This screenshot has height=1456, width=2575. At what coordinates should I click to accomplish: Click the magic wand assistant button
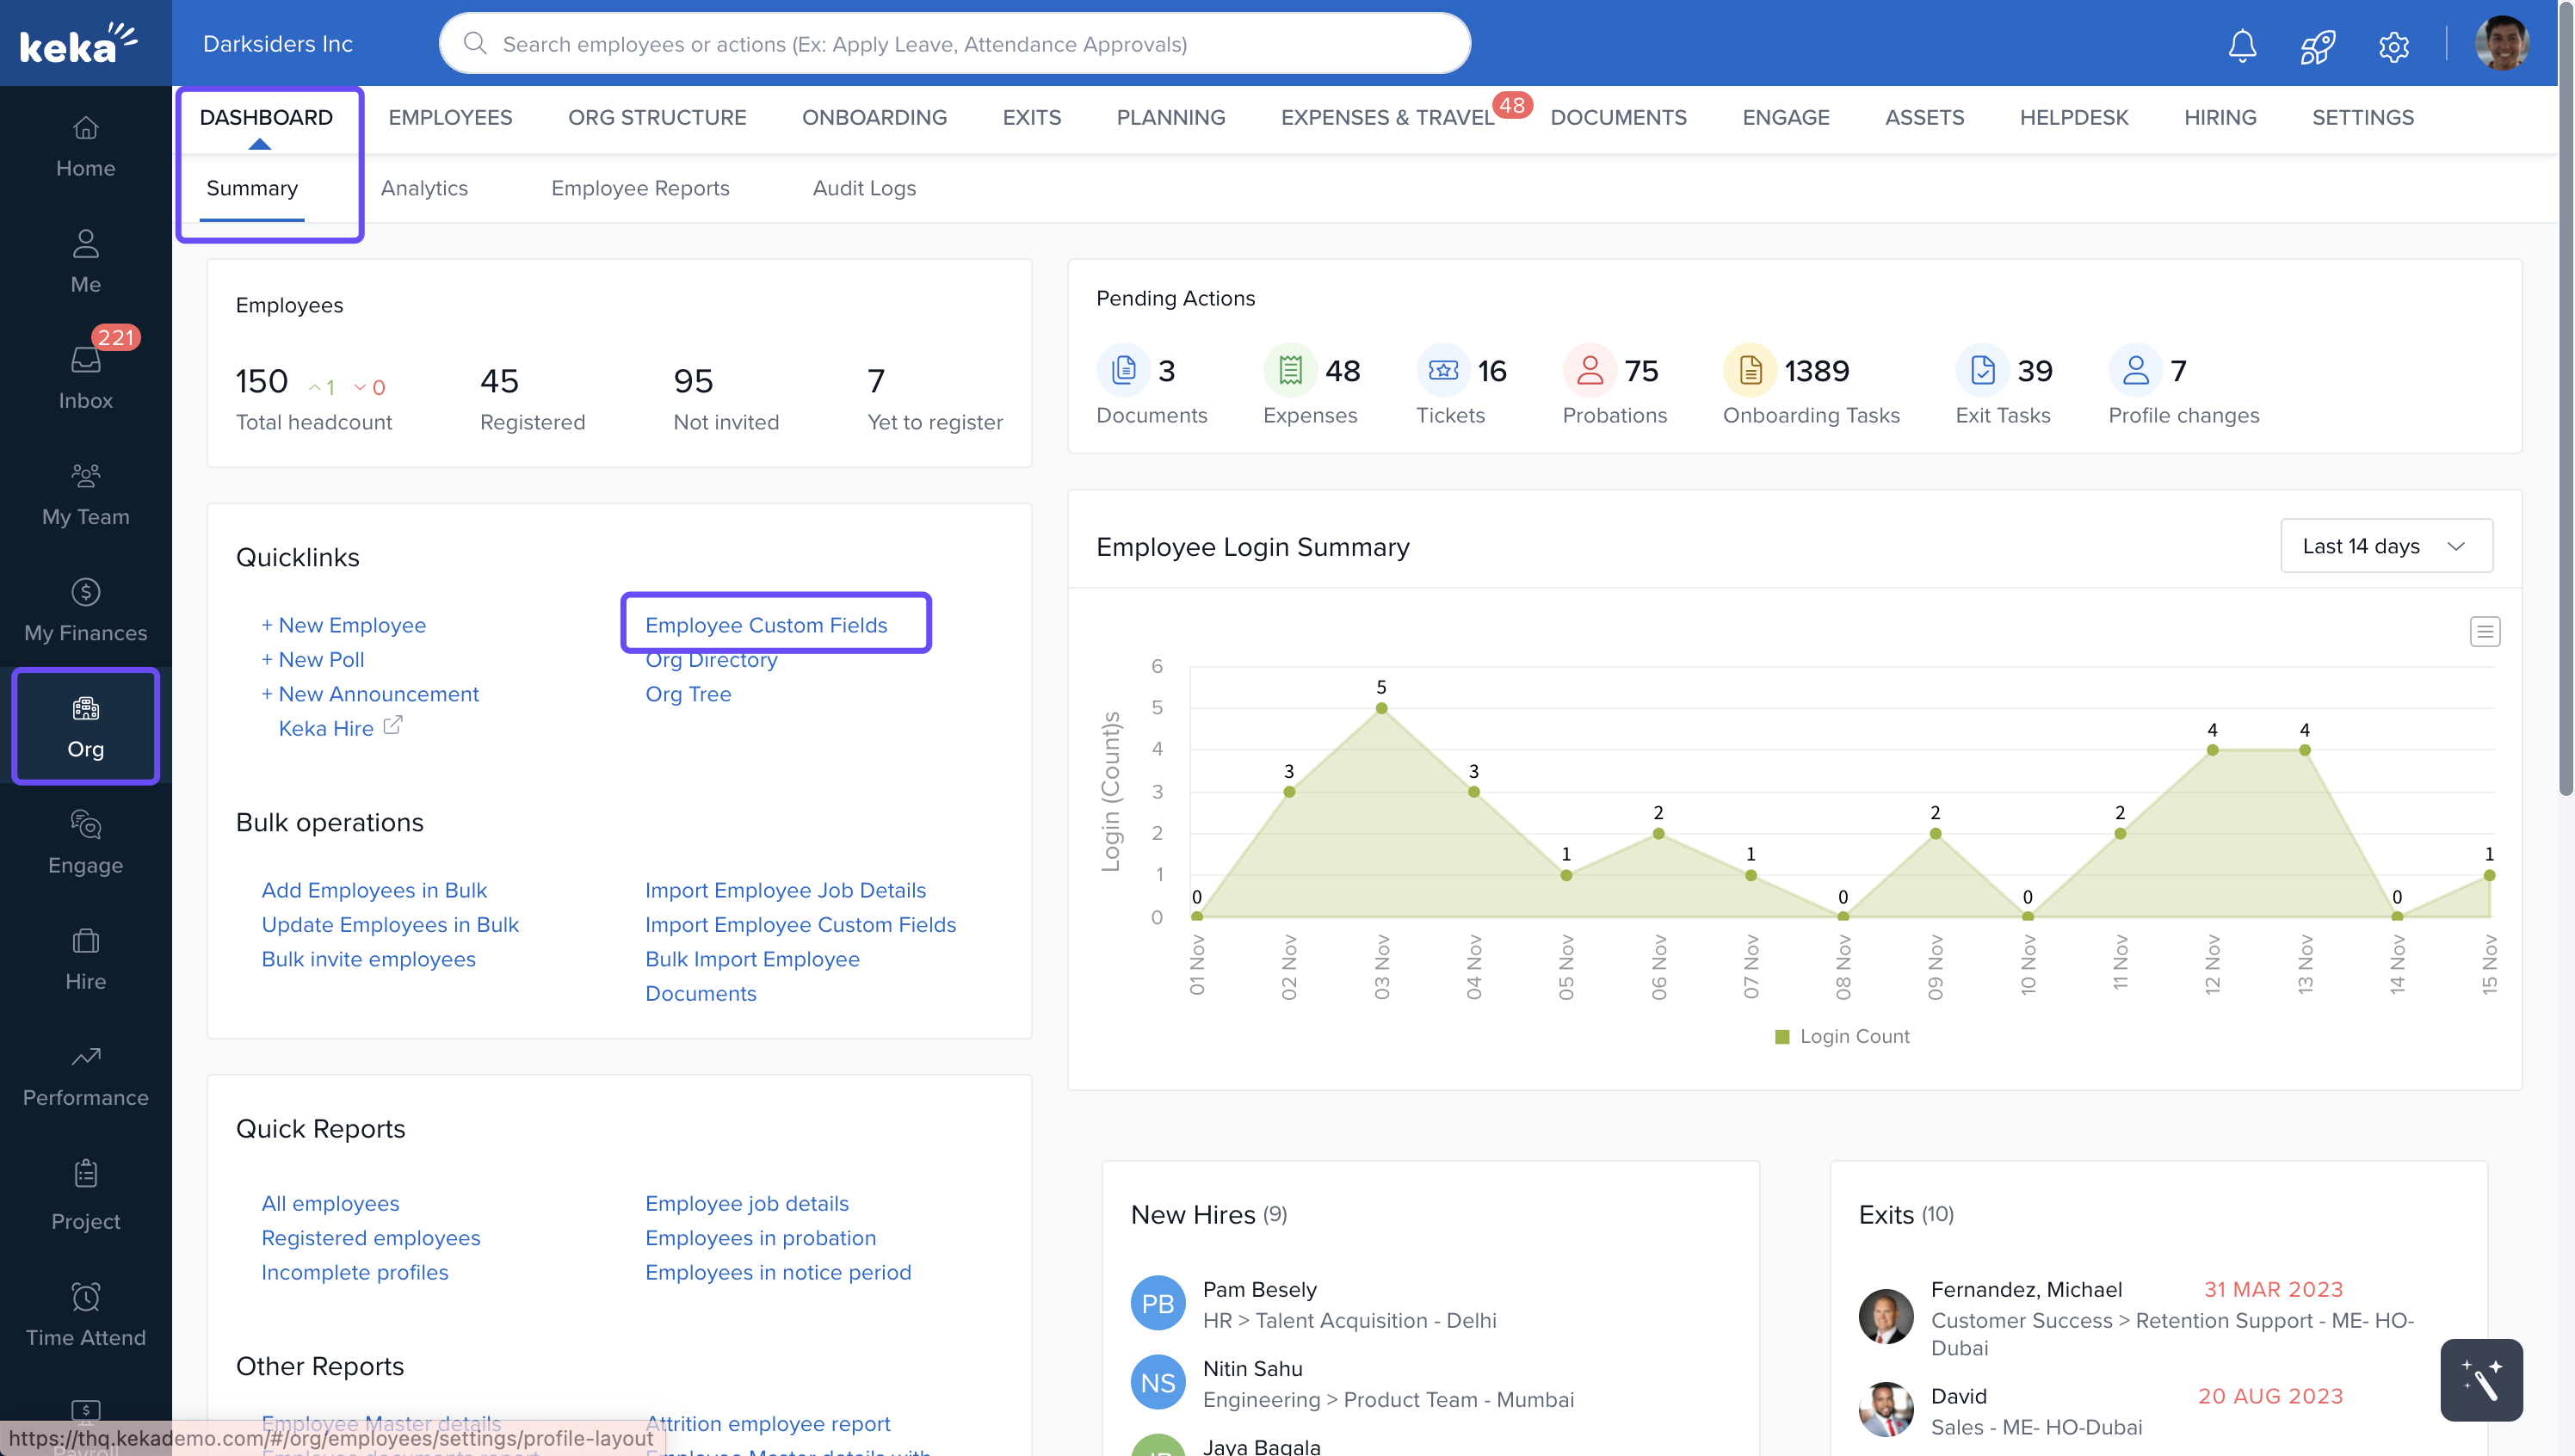(x=2480, y=1379)
